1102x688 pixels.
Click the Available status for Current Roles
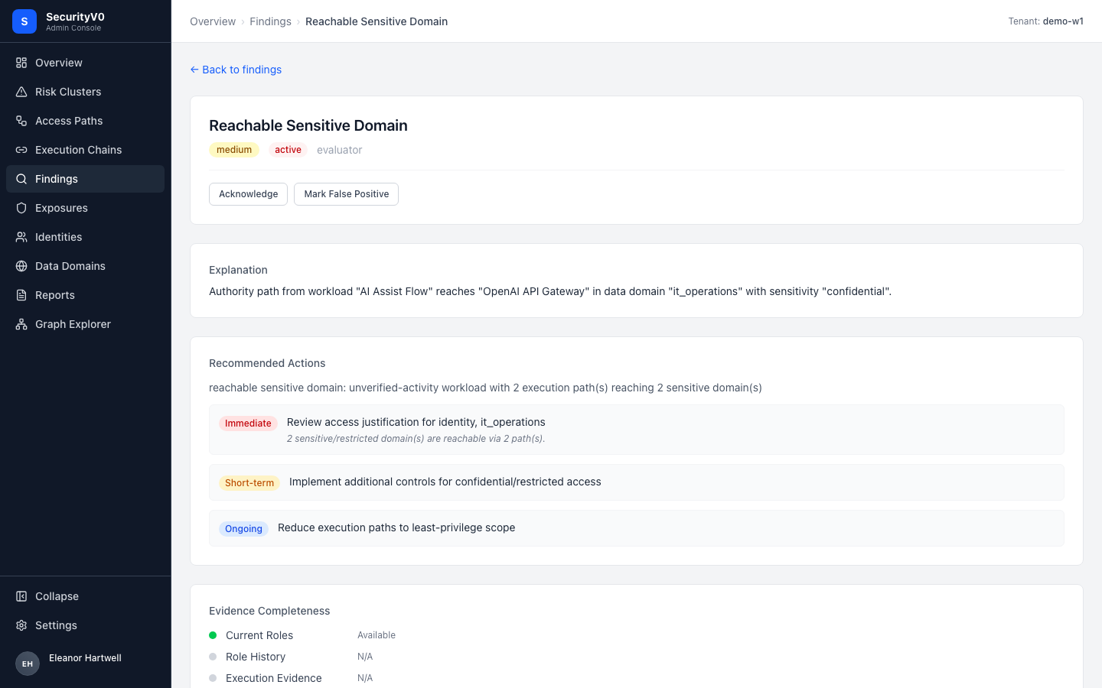[377, 635]
